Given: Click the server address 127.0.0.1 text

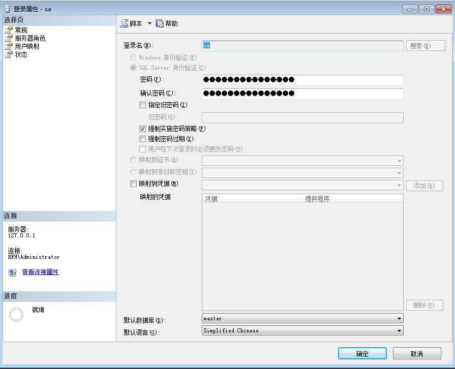Looking at the screenshot, I should pos(21,235).
